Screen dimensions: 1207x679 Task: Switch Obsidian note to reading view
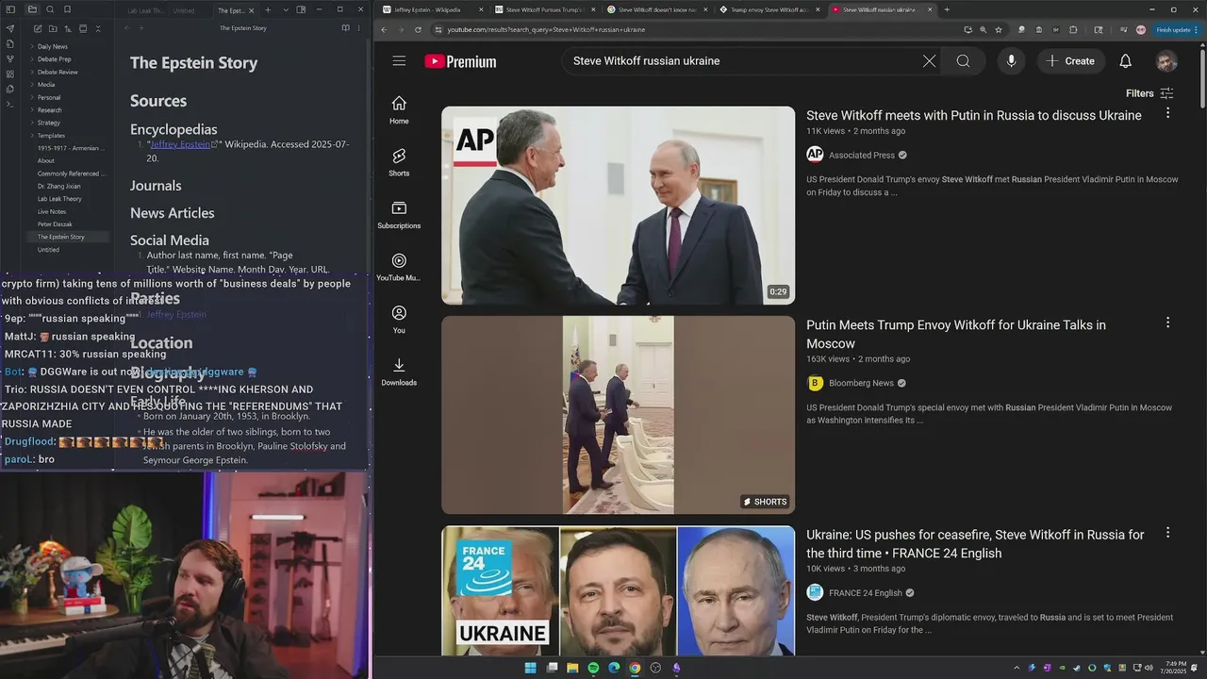[346, 28]
